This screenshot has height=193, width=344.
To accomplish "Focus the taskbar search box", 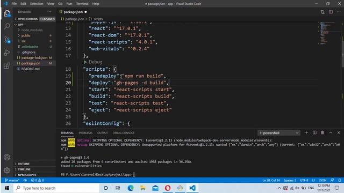I will tap(56, 188).
